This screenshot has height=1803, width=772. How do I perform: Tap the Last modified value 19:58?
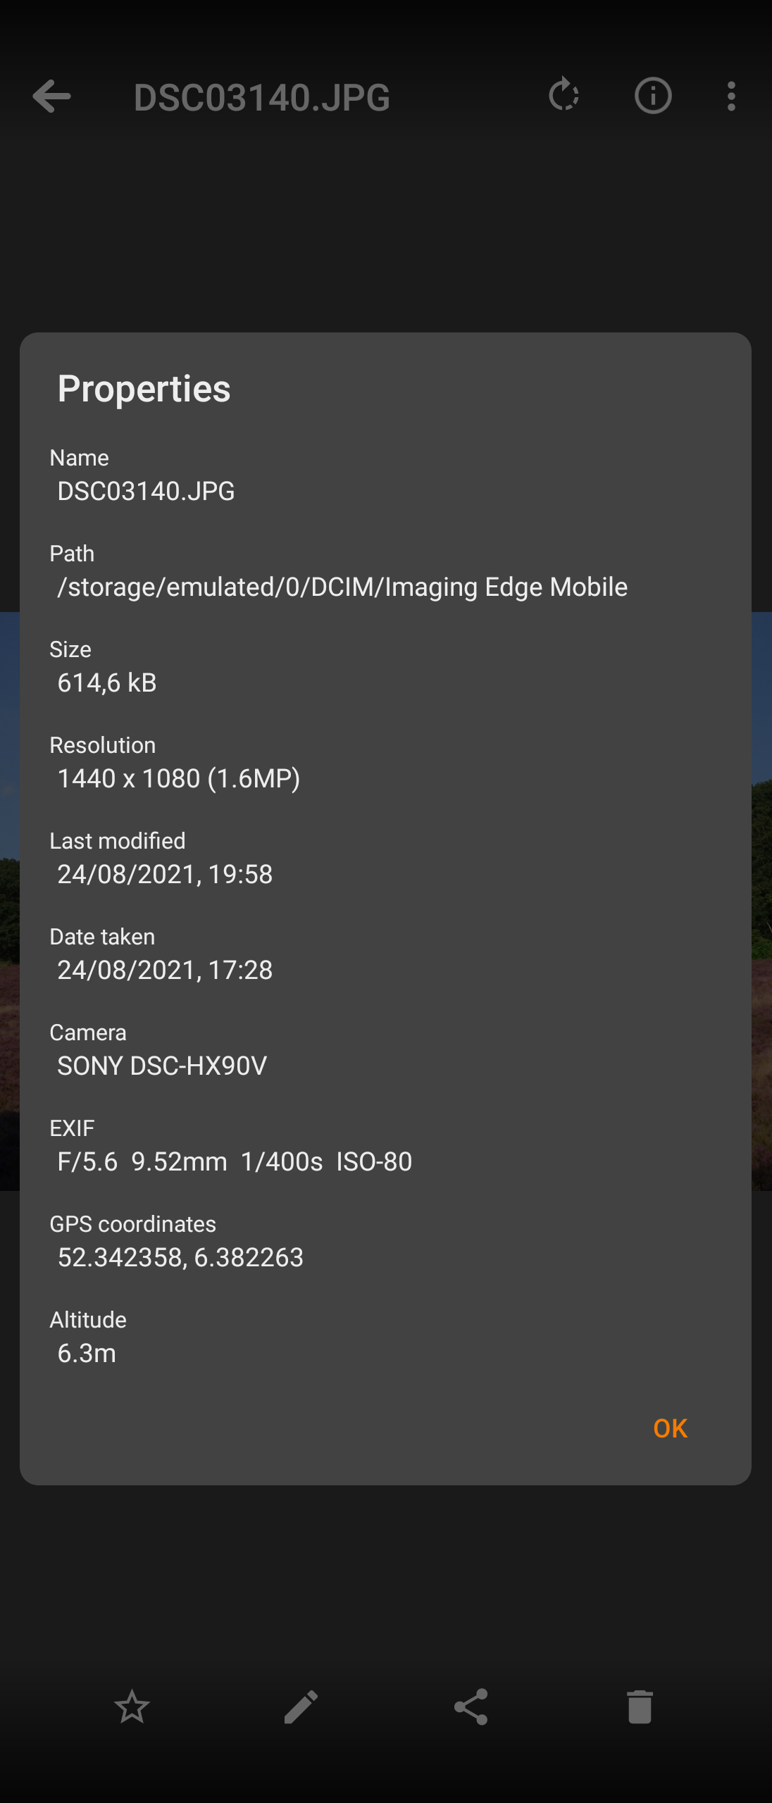click(165, 874)
